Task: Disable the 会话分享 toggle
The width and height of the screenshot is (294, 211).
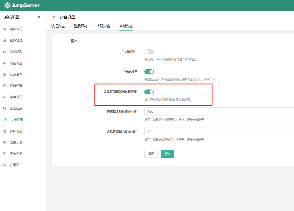Action: click(149, 72)
